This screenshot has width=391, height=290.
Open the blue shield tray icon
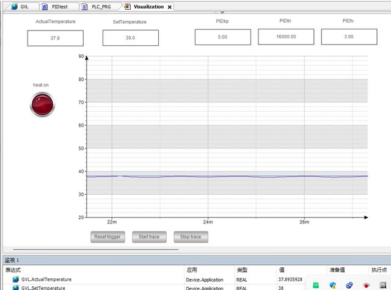pos(333,285)
